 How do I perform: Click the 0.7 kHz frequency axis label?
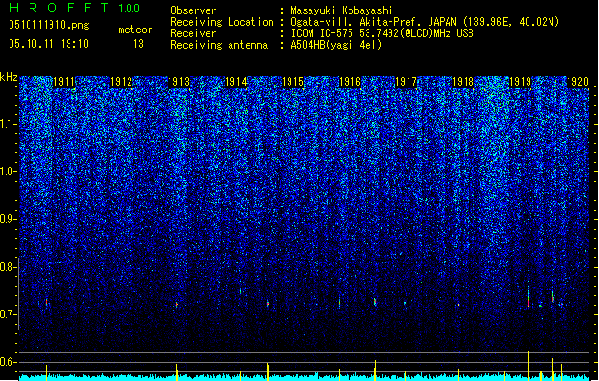tap(8, 314)
